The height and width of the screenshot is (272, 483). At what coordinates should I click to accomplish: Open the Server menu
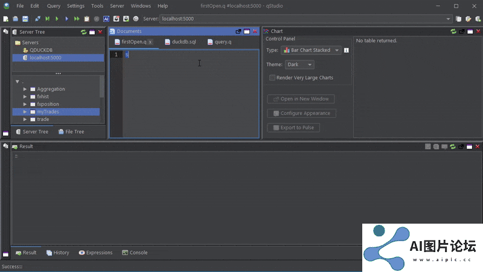click(x=117, y=6)
